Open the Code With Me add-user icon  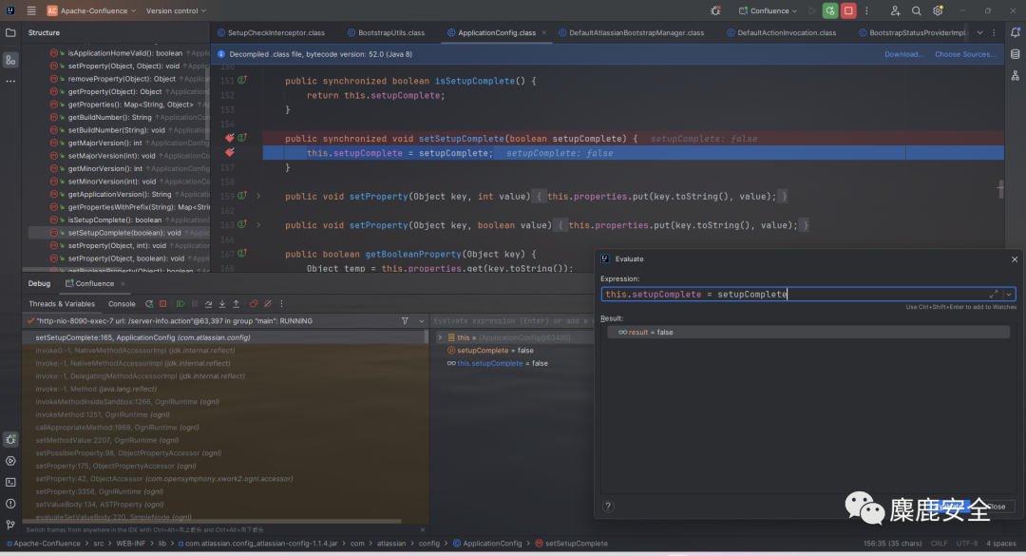click(895, 11)
